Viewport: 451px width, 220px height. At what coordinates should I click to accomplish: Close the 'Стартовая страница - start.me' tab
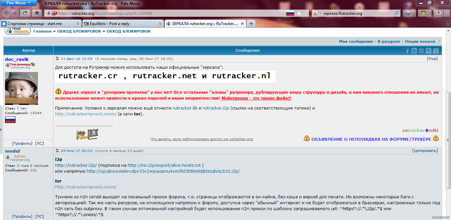78,24
